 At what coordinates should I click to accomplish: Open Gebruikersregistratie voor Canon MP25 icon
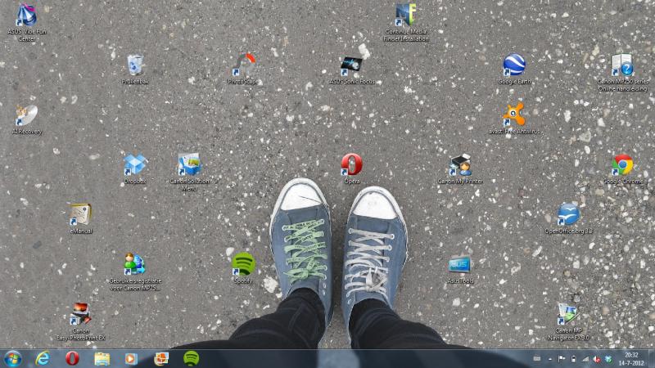pos(135,272)
